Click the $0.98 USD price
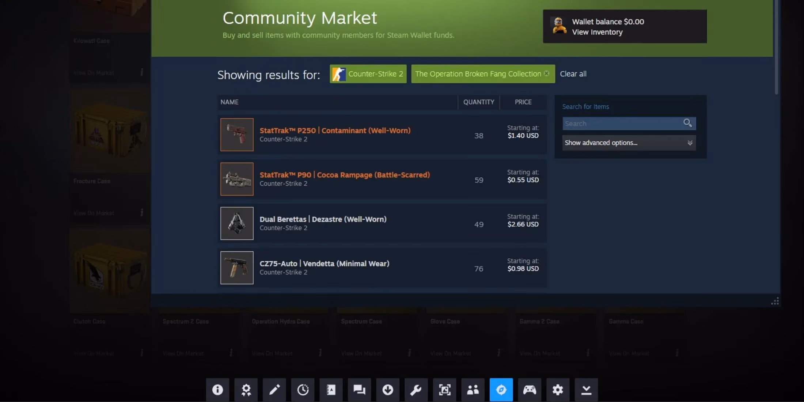 [x=523, y=269]
